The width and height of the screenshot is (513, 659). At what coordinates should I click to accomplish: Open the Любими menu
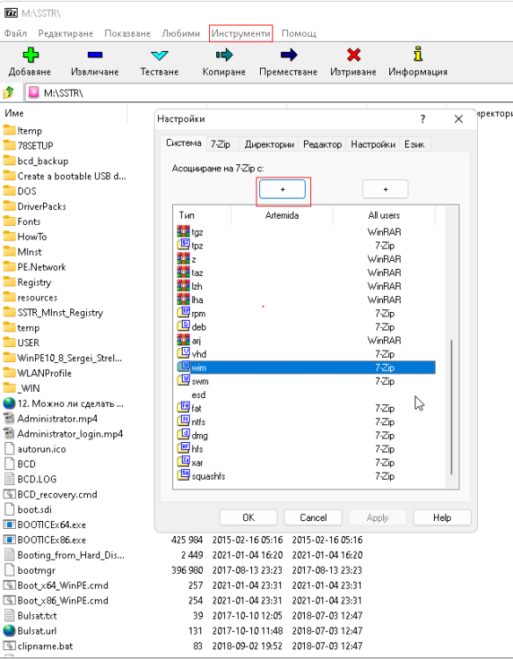point(181,33)
